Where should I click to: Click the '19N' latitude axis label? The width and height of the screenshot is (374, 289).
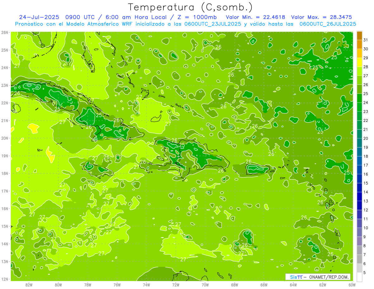[4, 156]
